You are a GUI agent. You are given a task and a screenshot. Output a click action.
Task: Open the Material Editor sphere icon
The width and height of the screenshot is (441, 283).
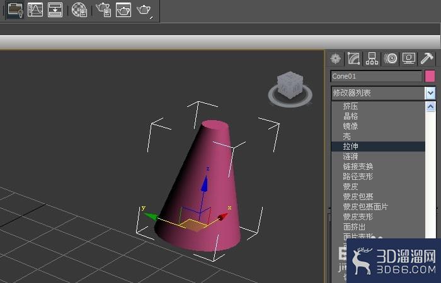tap(79, 10)
